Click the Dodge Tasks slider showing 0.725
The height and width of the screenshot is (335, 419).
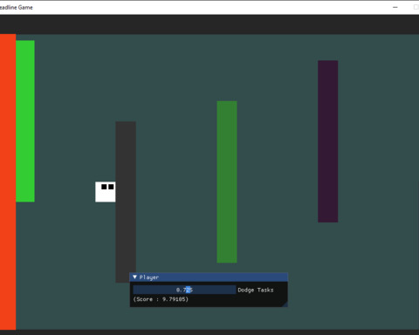184,290
